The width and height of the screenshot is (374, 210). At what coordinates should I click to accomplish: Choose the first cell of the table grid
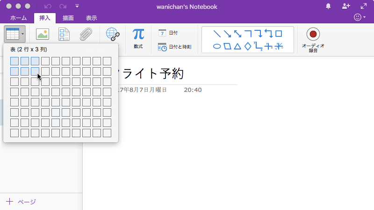pyautogui.click(x=14, y=61)
